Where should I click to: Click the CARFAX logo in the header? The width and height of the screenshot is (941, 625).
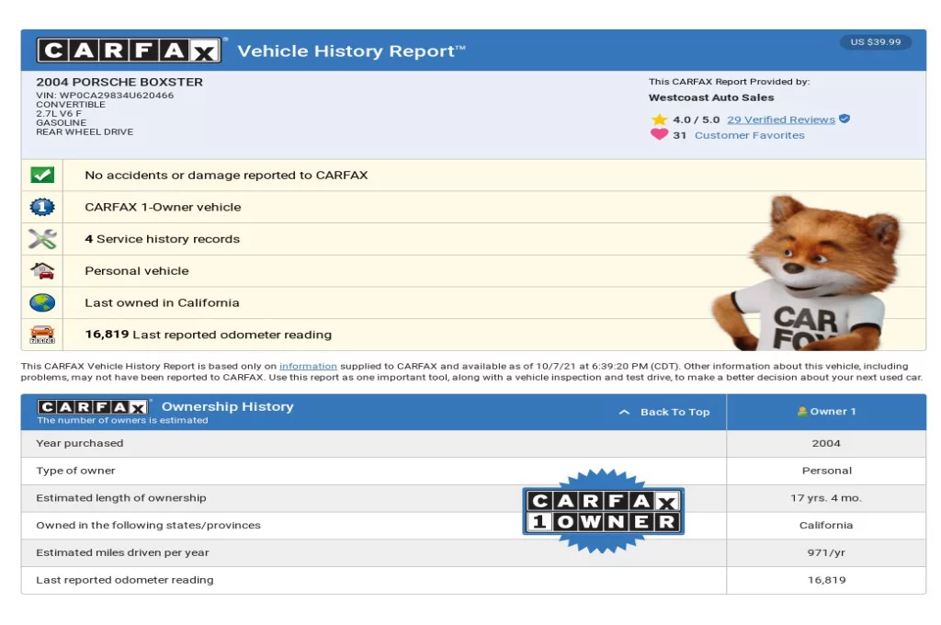pyautogui.click(x=129, y=51)
